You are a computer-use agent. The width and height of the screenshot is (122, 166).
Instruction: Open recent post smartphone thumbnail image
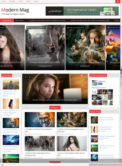click(x=11, y=104)
